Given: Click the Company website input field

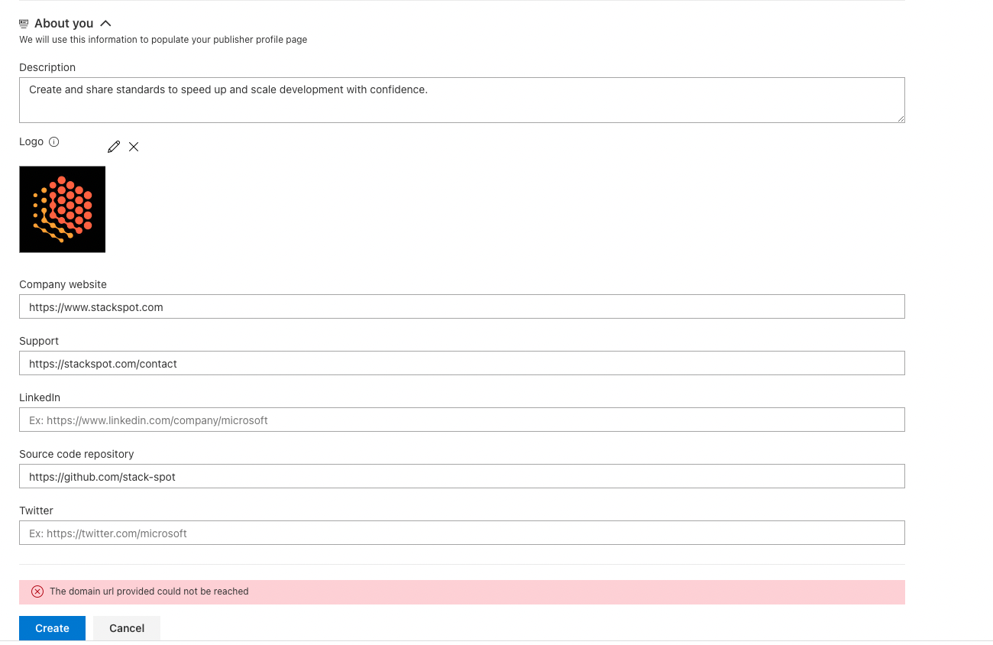Looking at the screenshot, I should [x=462, y=306].
